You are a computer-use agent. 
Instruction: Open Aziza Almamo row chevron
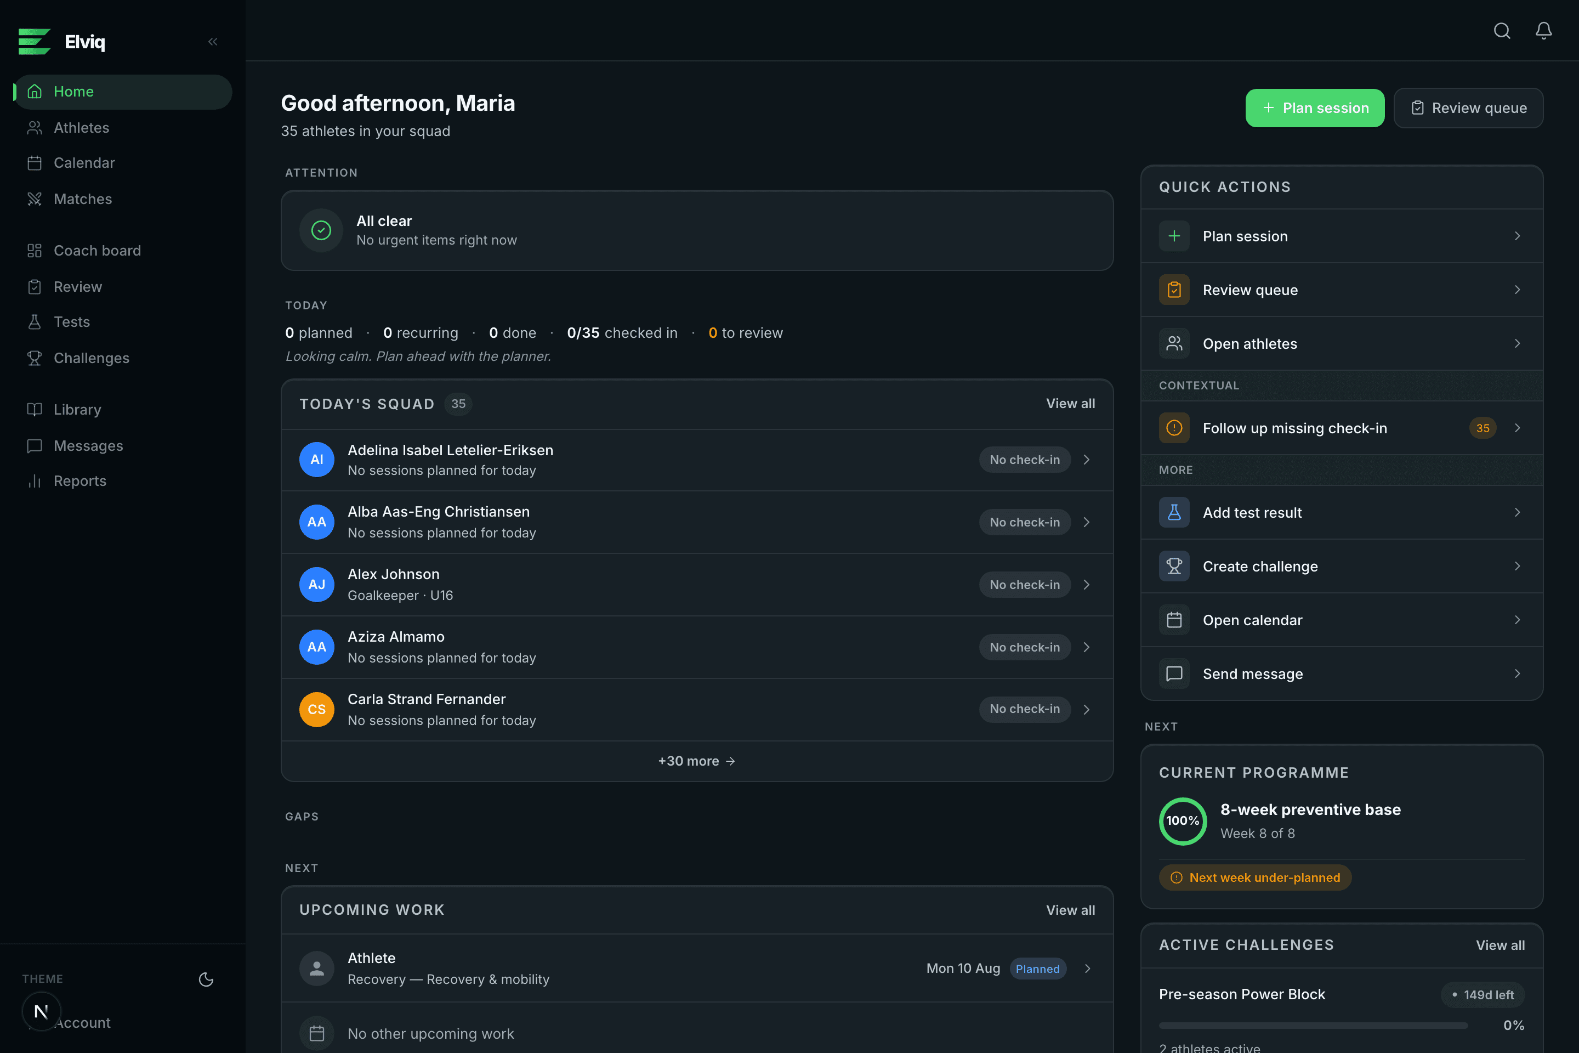click(x=1086, y=647)
